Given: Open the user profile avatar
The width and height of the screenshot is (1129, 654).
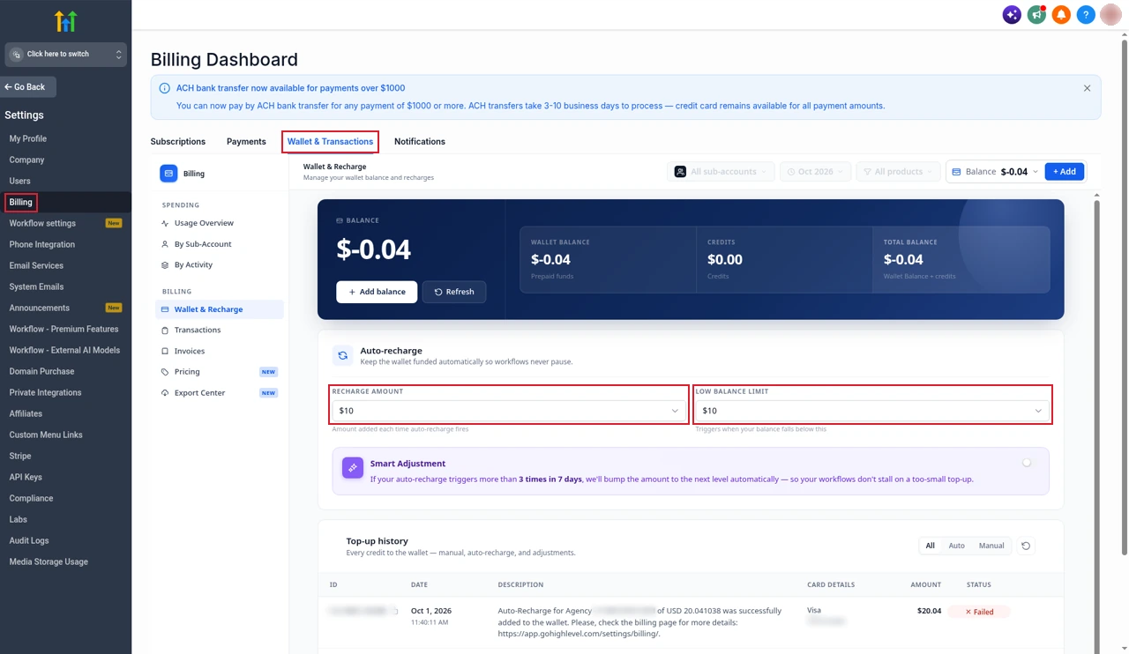Looking at the screenshot, I should click(x=1110, y=15).
